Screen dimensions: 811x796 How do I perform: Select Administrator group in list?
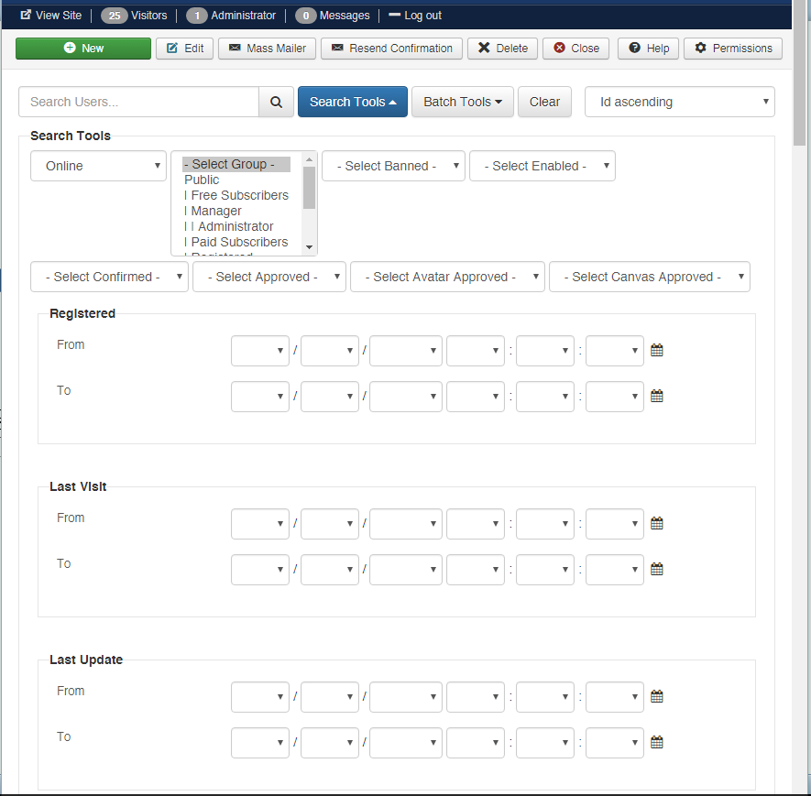pos(236,226)
